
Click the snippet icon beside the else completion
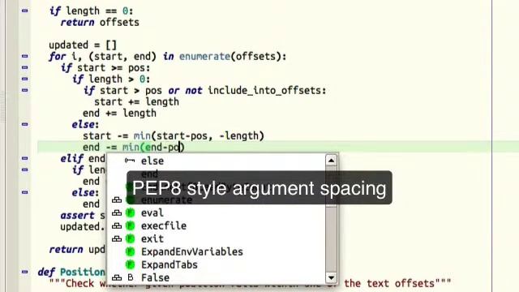(130, 161)
